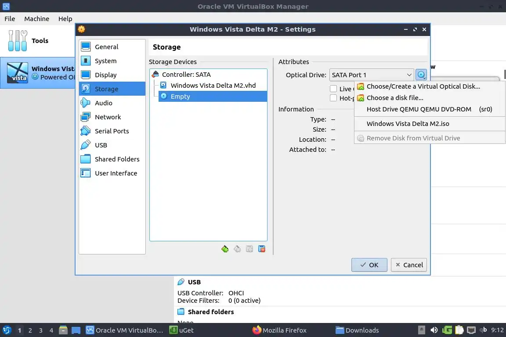
Task: Switch to Mozilla Firefox from the taskbar
Action: click(279, 330)
